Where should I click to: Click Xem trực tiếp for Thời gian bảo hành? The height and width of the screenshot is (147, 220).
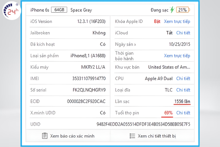177,56
